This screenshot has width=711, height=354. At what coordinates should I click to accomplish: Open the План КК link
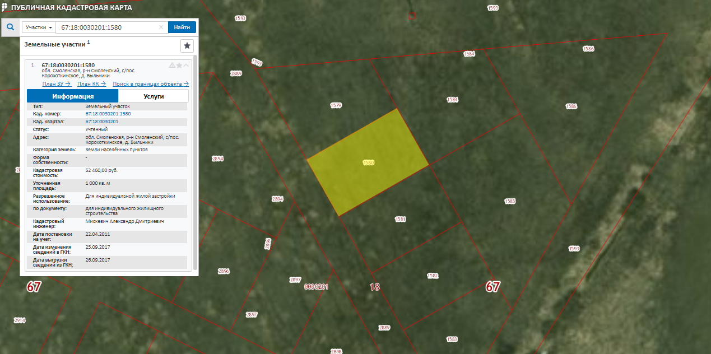tap(92, 84)
